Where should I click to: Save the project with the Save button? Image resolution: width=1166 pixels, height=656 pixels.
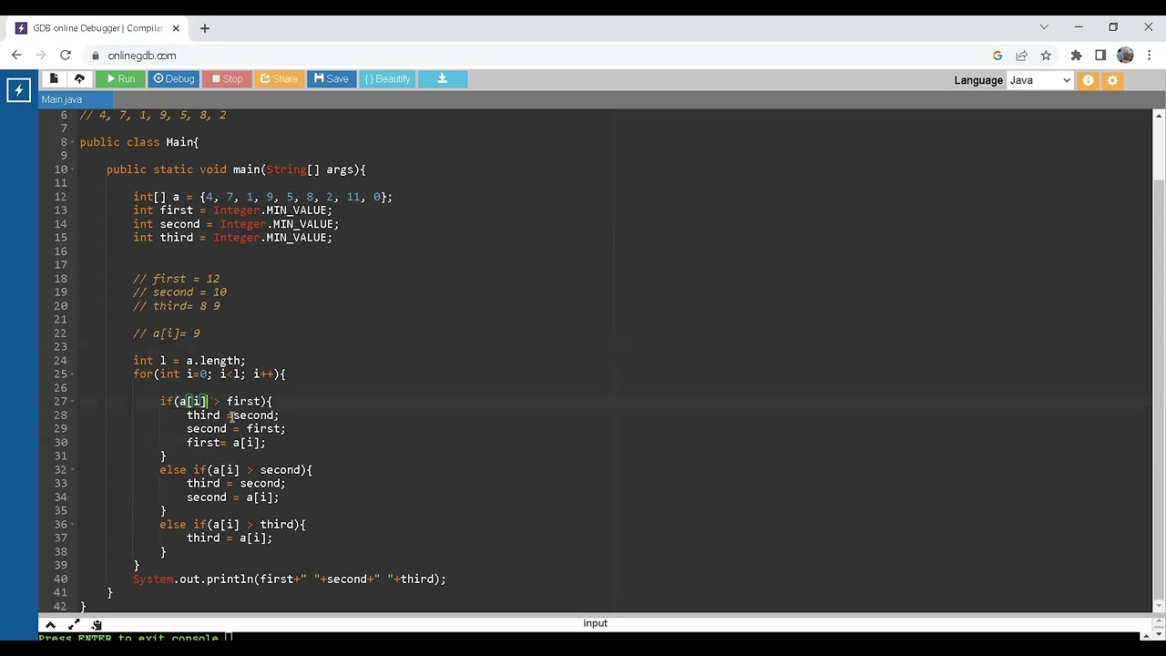pos(331,79)
